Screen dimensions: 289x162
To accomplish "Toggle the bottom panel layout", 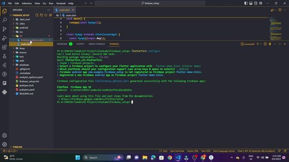I will pos(251,3).
